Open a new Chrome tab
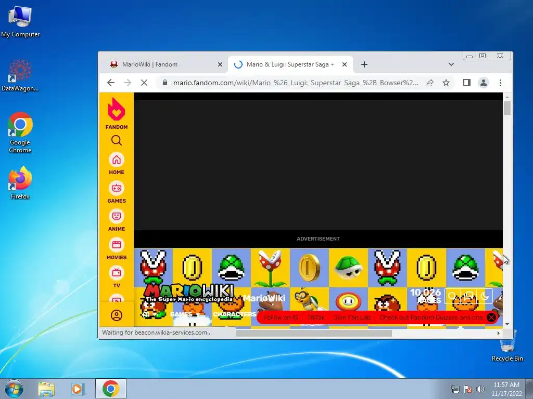This screenshot has width=533, height=399. coord(364,64)
